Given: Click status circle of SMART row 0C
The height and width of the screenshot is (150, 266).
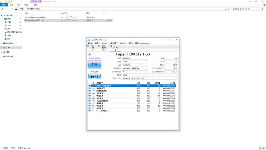Looking at the screenshot, I should tap(90, 91).
